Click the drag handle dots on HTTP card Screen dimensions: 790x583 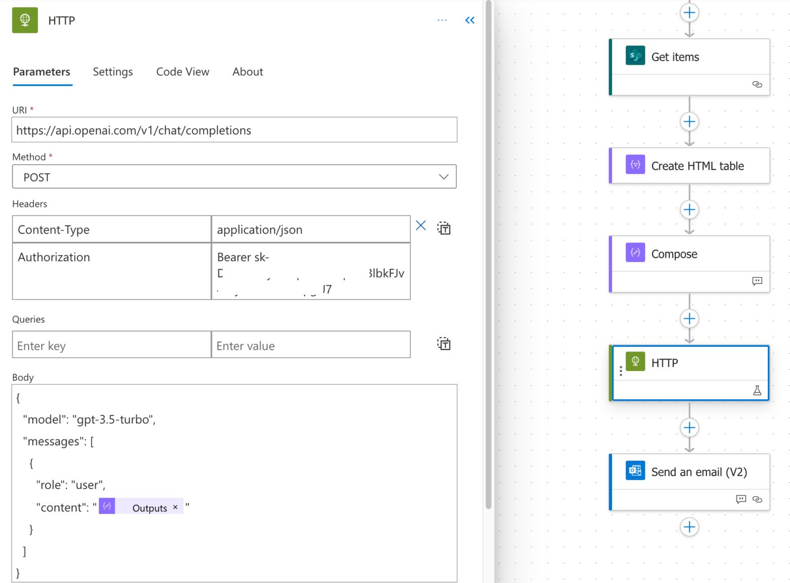click(x=621, y=371)
